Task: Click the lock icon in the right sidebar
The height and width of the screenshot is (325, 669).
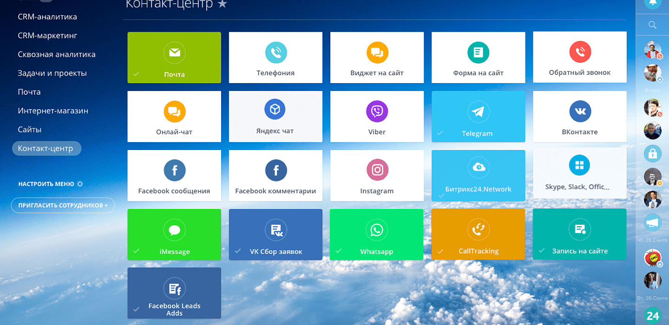Action: pyautogui.click(x=653, y=153)
